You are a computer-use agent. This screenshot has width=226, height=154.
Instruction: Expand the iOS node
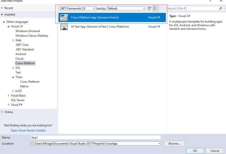click(x=13, y=68)
